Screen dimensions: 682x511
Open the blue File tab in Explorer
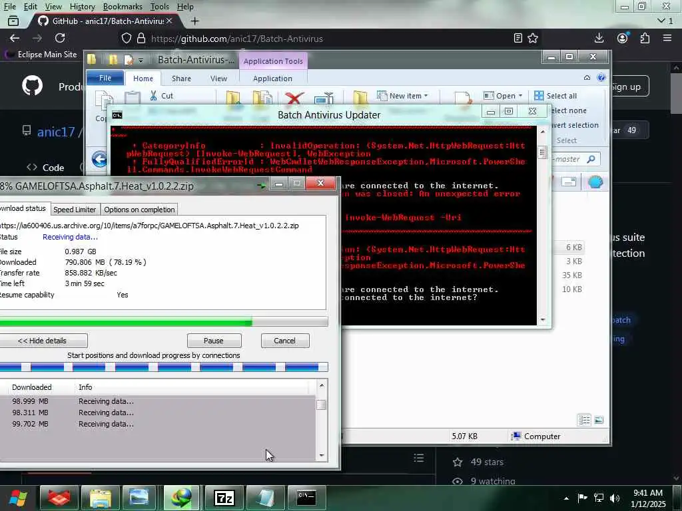click(105, 78)
